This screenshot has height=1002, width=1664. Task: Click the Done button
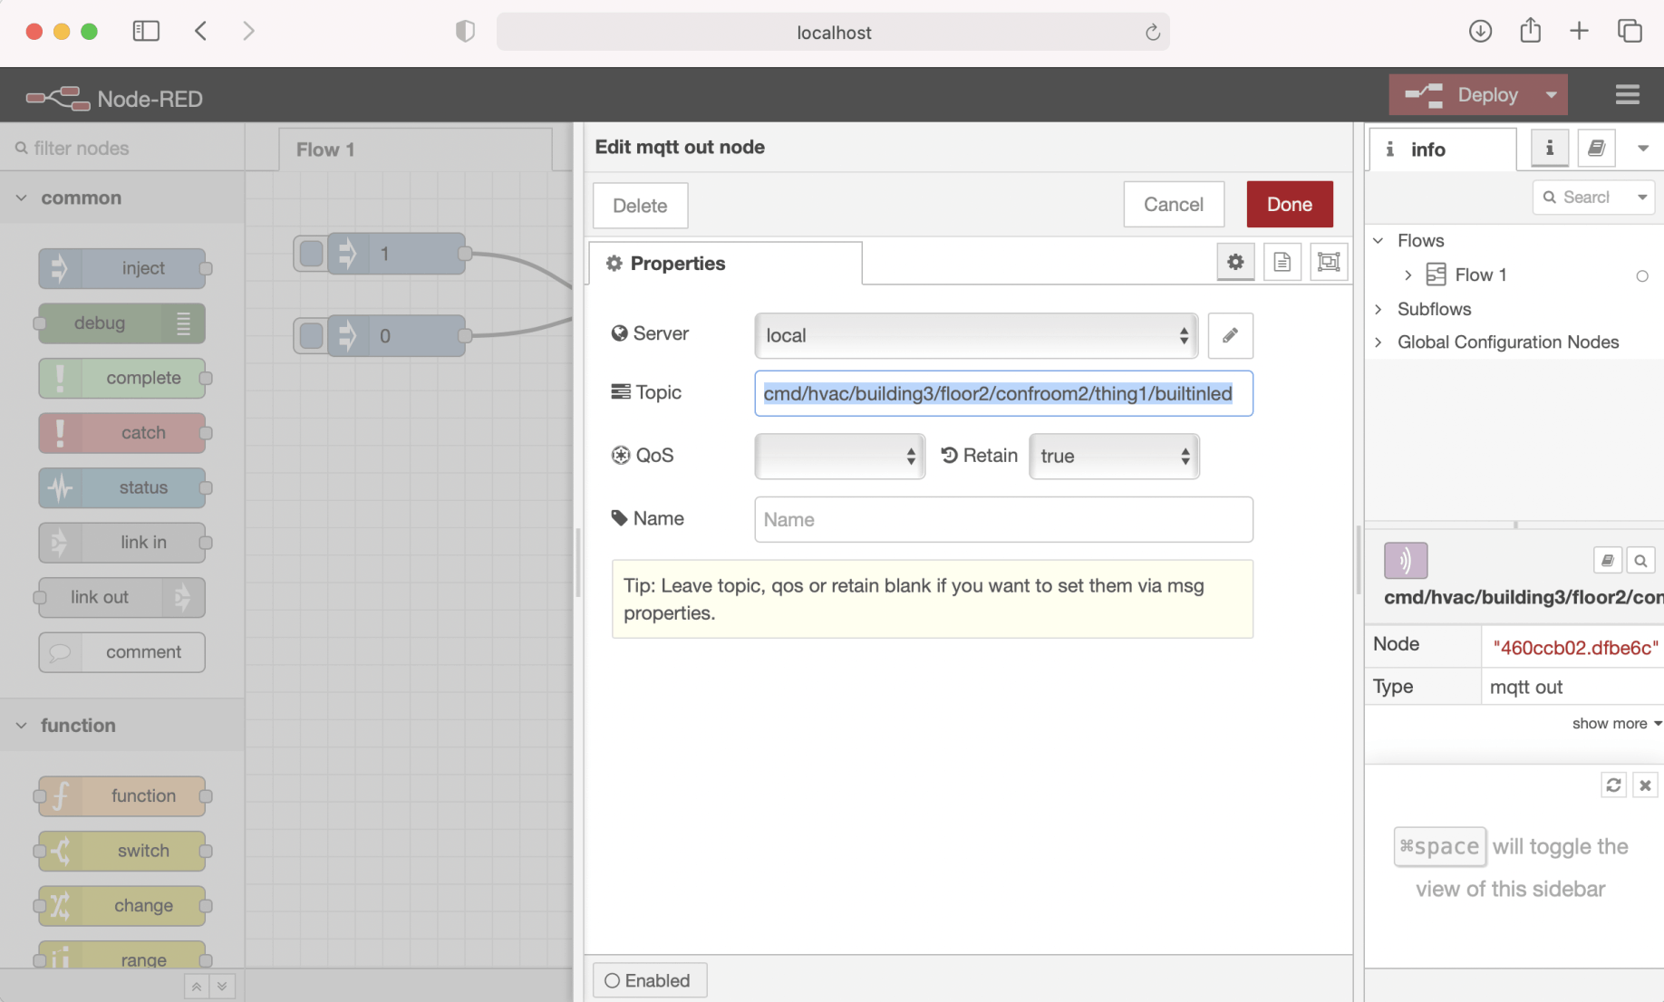point(1289,205)
